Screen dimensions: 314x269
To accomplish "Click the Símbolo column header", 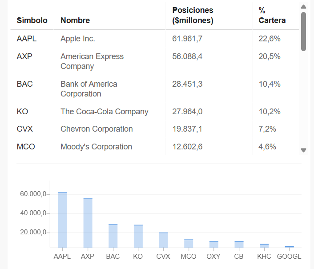I will 32,20.
